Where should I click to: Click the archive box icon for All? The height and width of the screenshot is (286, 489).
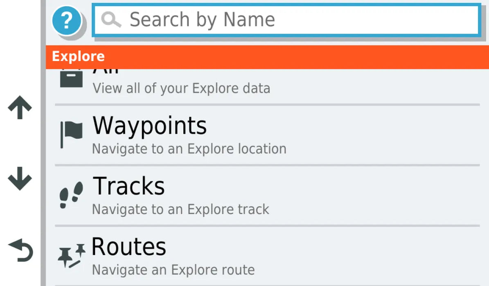71,78
